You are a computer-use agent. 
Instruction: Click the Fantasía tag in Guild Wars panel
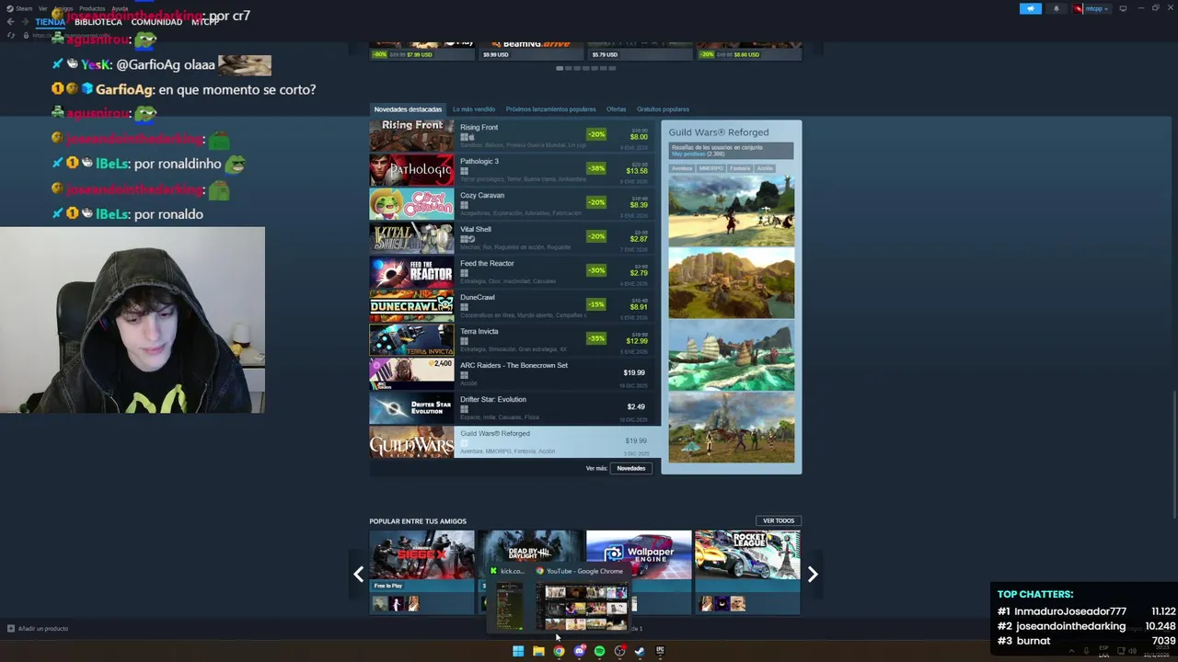click(740, 168)
